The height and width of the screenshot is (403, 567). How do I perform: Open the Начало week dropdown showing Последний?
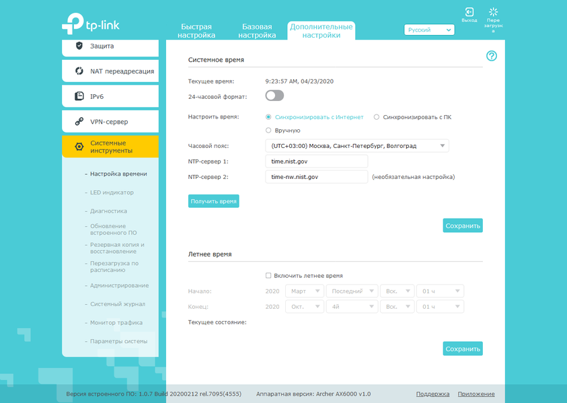pyautogui.click(x=352, y=291)
